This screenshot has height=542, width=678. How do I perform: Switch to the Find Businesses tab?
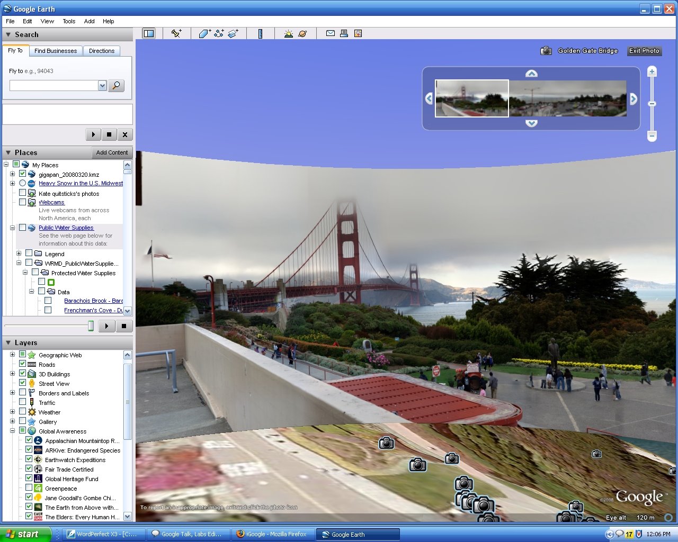(x=56, y=51)
